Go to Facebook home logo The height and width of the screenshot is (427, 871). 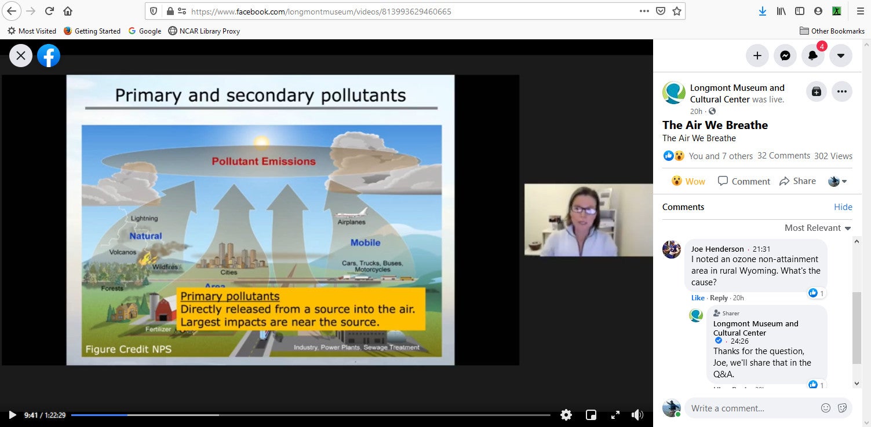pyautogui.click(x=49, y=56)
